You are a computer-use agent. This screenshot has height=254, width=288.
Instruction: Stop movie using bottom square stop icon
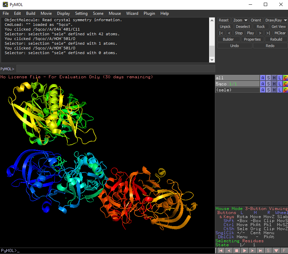237,251
